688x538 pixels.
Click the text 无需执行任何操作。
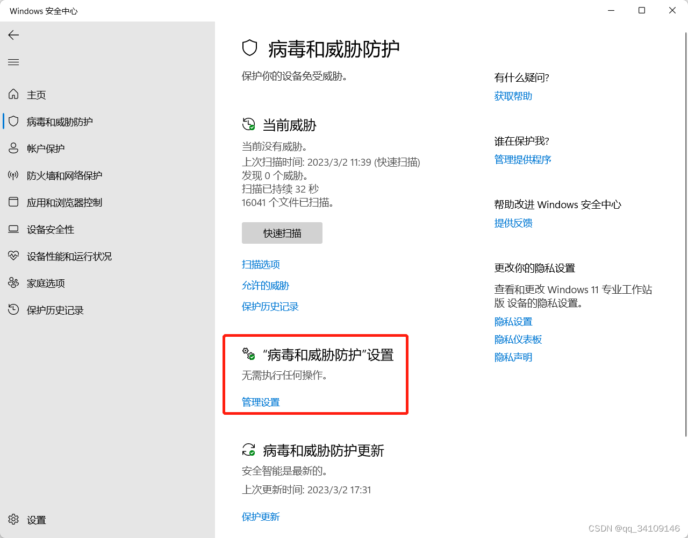pyautogui.click(x=284, y=375)
